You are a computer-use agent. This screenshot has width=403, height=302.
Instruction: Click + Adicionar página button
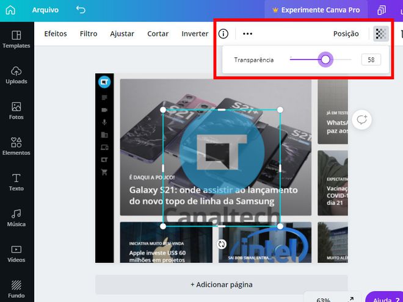click(x=222, y=284)
